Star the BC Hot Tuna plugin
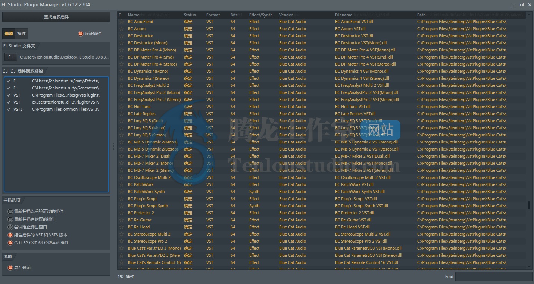This screenshot has height=284, width=534. pos(121,107)
